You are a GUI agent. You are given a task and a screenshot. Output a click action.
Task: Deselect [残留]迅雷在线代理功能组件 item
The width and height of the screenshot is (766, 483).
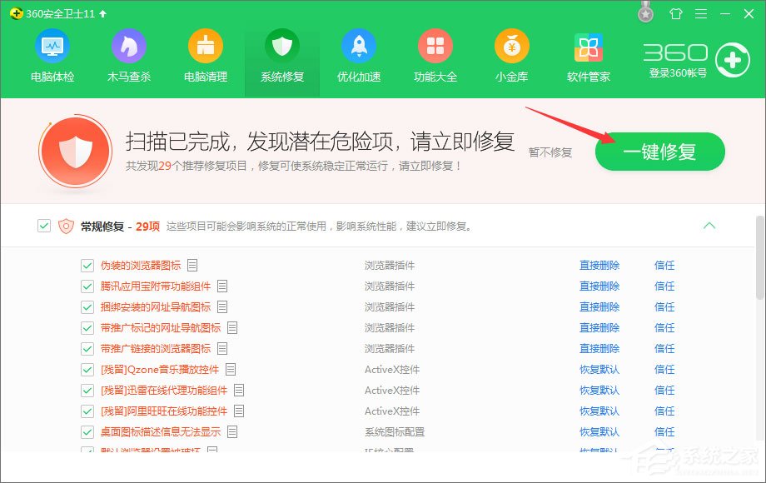[x=87, y=390]
